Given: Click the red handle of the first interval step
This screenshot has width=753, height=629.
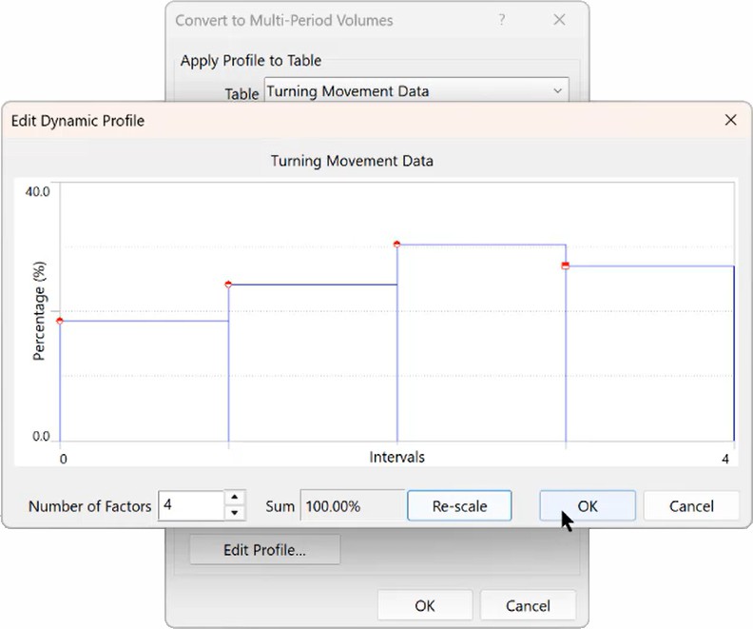Looking at the screenshot, I should [x=60, y=321].
